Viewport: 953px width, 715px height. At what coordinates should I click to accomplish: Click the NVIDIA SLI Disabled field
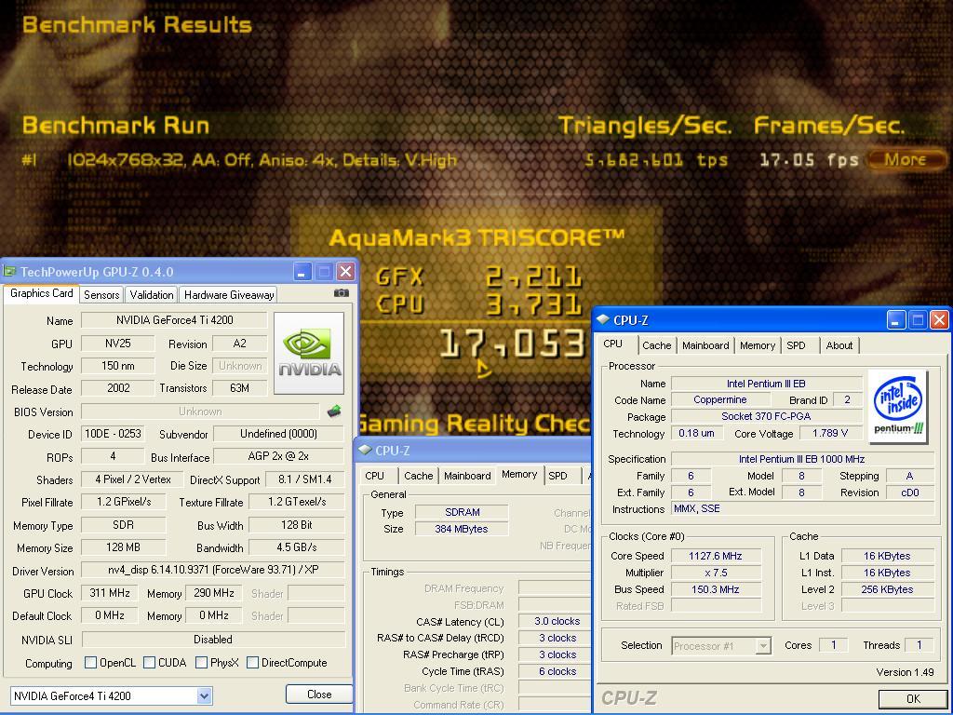[x=213, y=639]
